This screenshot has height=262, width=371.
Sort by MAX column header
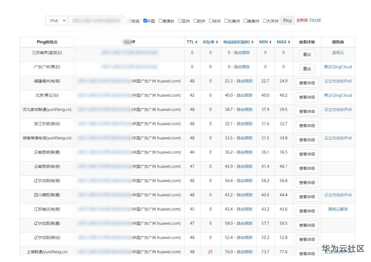click(283, 42)
